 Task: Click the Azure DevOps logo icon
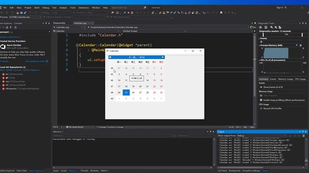[x=3, y=47]
